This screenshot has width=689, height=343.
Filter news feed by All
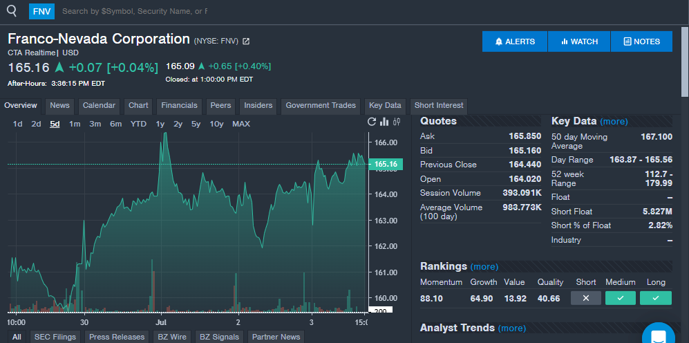point(17,337)
